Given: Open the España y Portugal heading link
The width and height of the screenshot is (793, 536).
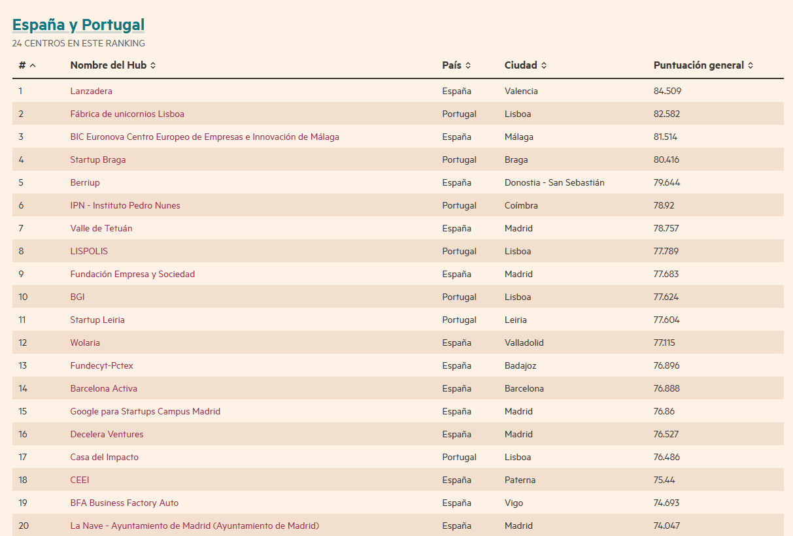Looking at the screenshot, I should 78,25.
